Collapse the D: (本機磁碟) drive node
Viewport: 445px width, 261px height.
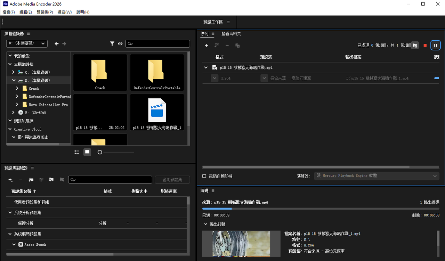pos(14,80)
